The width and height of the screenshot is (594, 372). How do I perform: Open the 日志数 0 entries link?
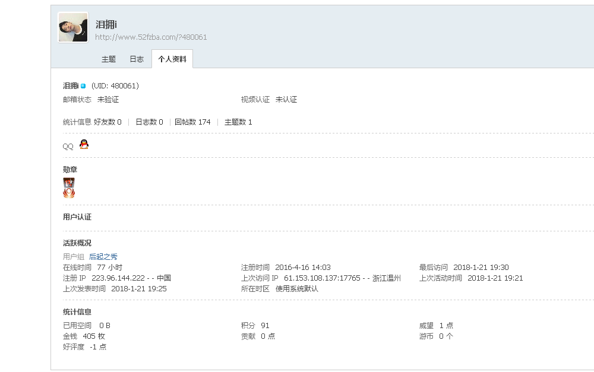click(149, 122)
